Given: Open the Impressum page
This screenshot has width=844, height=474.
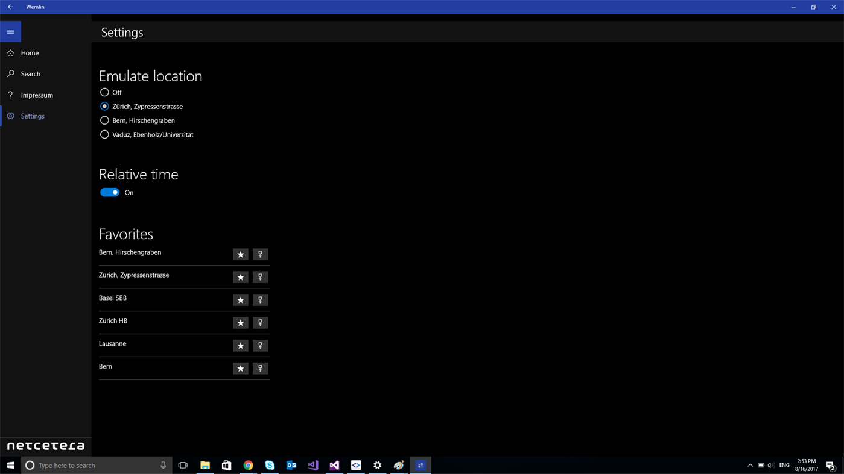Looking at the screenshot, I should (37, 95).
